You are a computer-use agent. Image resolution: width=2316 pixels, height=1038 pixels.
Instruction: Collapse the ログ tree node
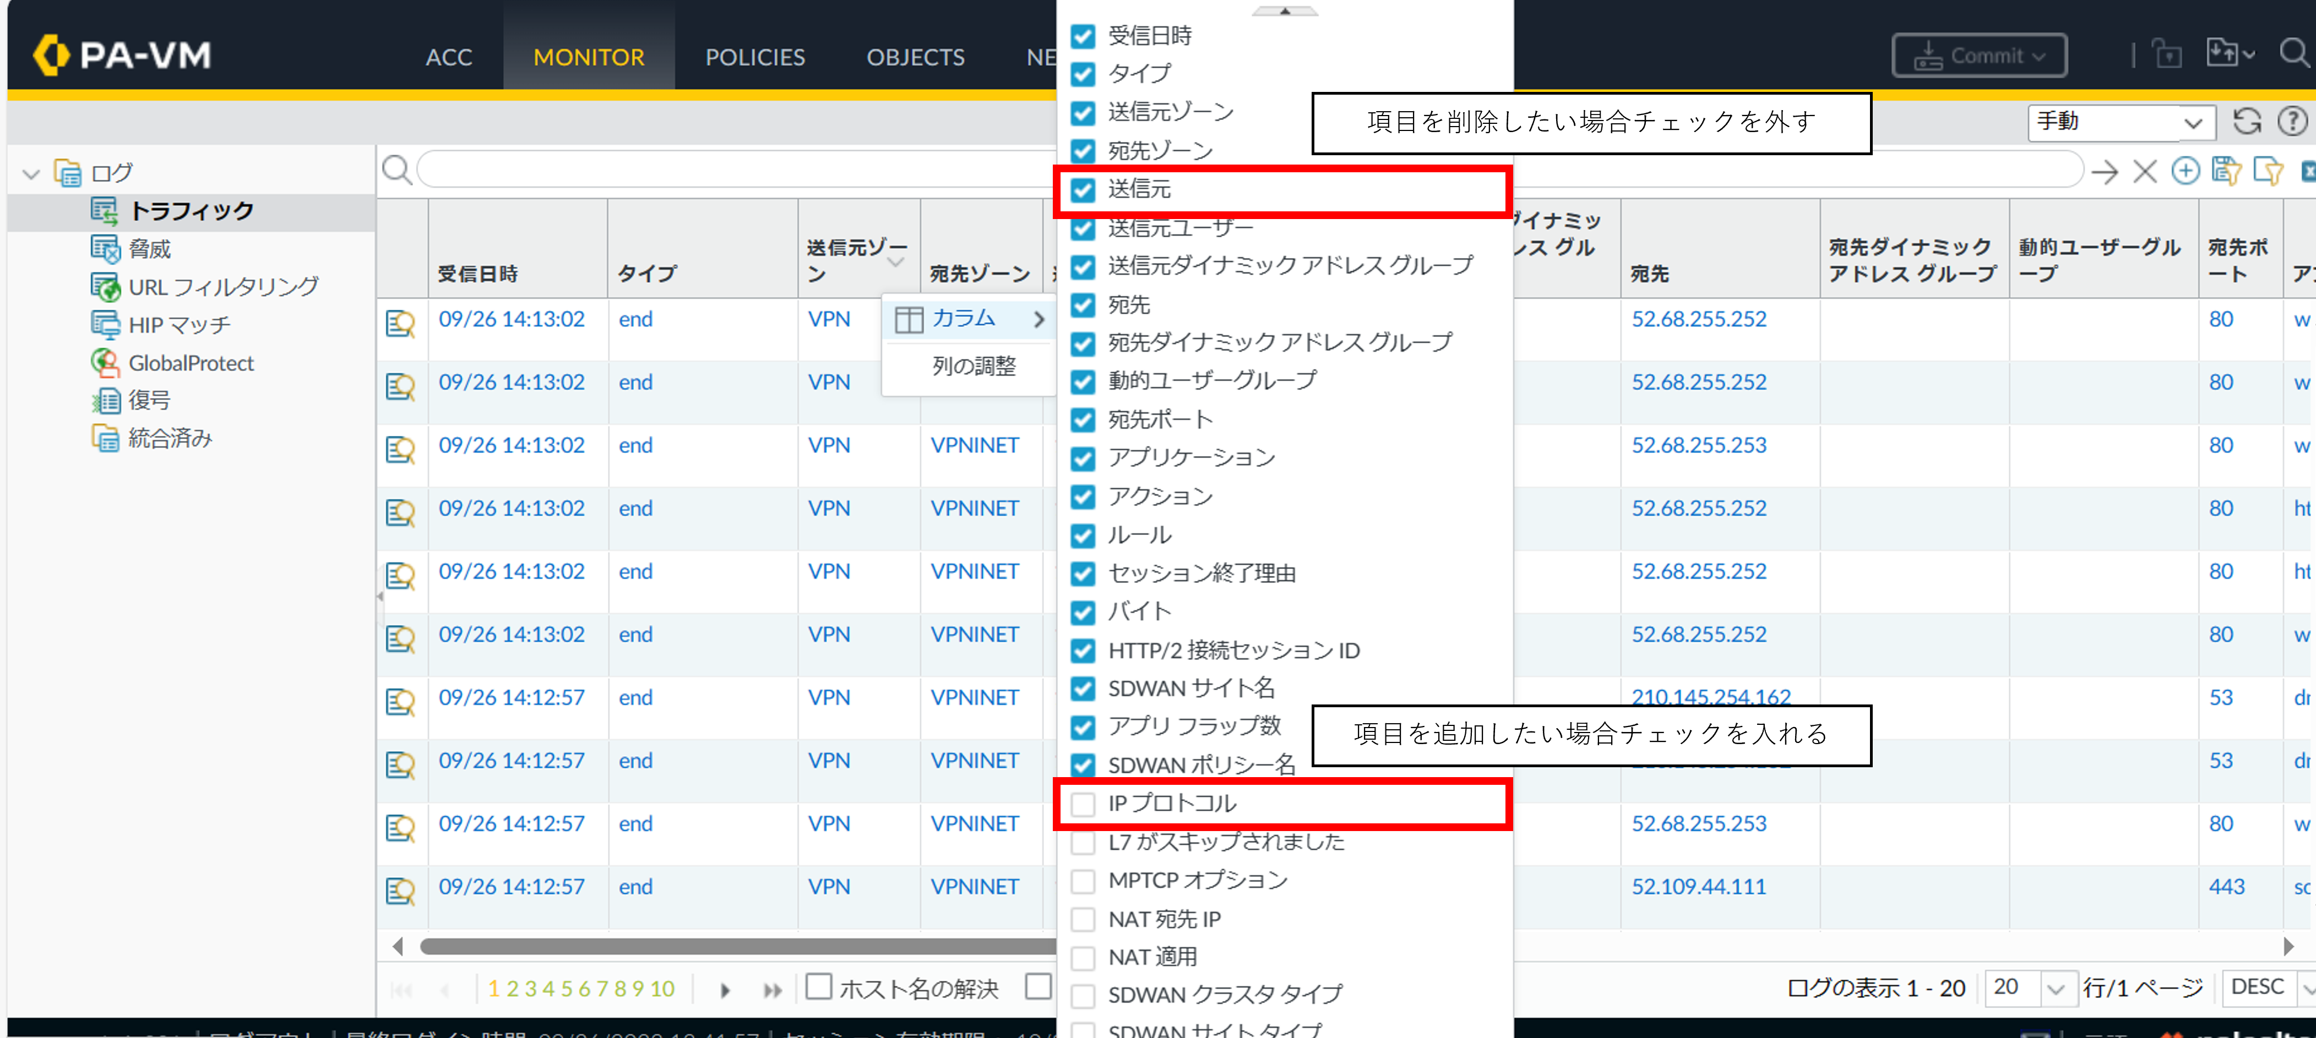[x=31, y=173]
